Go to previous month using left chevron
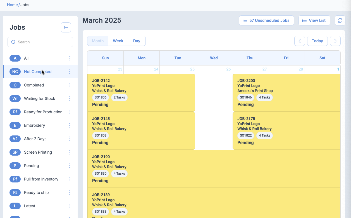 click(x=299, y=41)
